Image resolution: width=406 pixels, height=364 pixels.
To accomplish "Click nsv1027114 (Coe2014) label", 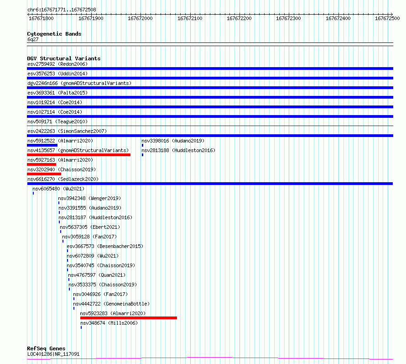I will point(55,112).
